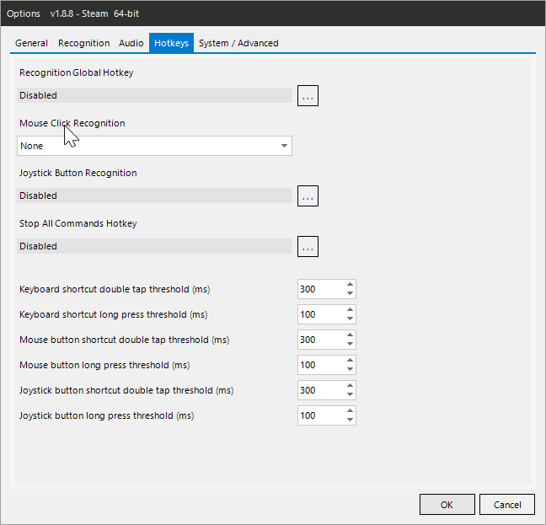Open the System / Advanced tab
Screen dimensions: 546x525
(x=238, y=43)
